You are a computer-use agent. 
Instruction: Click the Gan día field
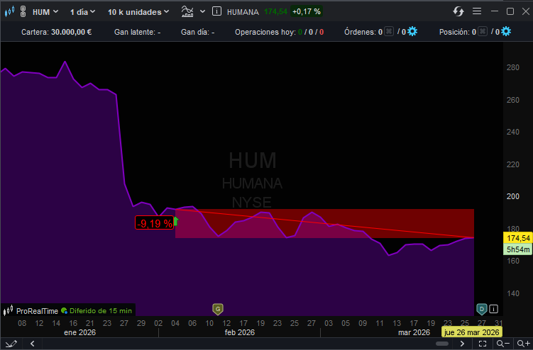click(x=197, y=32)
